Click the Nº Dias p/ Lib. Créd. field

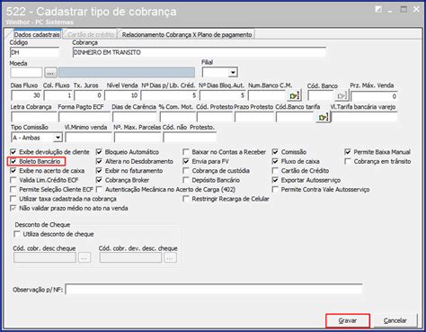169,95
